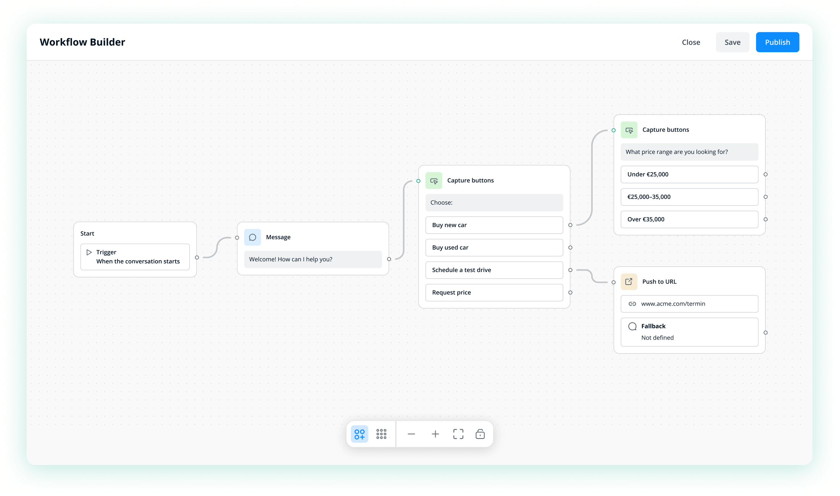Zoom out with the minus icon
This screenshot has width=840, height=496.
coord(411,434)
